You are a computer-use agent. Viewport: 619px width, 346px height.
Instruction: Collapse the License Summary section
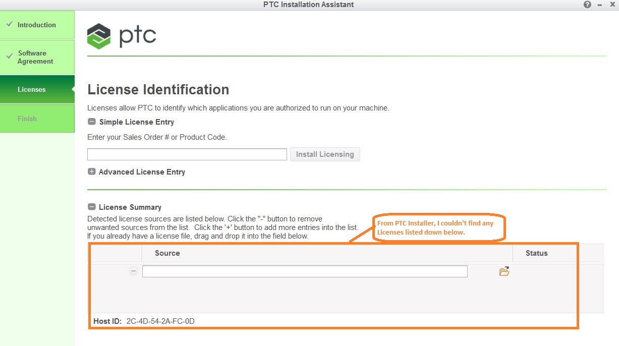click(91, 207)
